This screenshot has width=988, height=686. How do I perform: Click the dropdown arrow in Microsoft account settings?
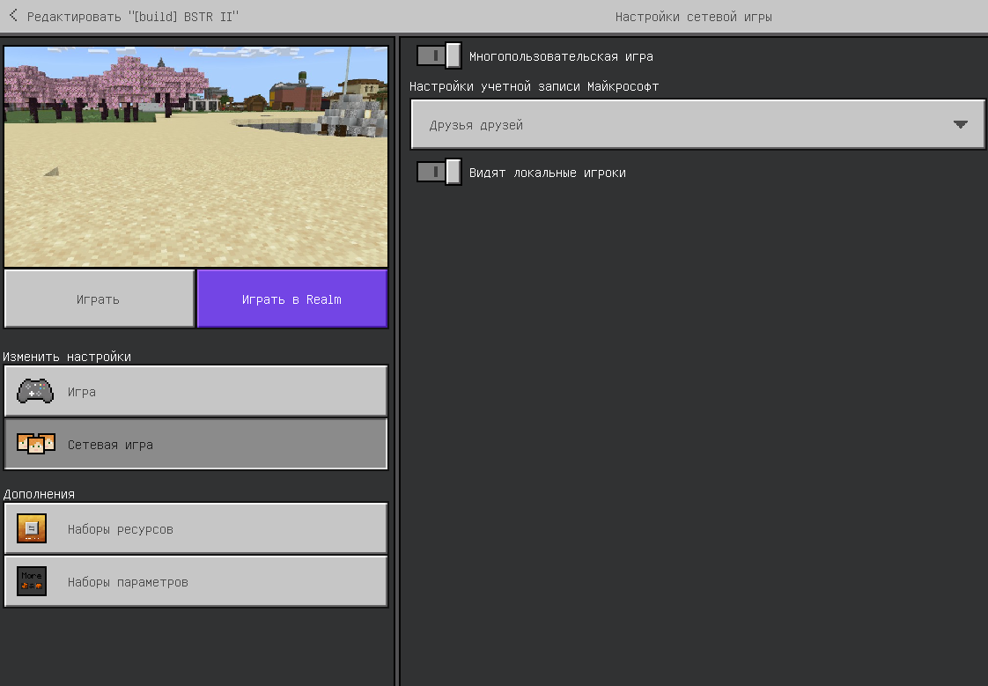pos(961,125)
